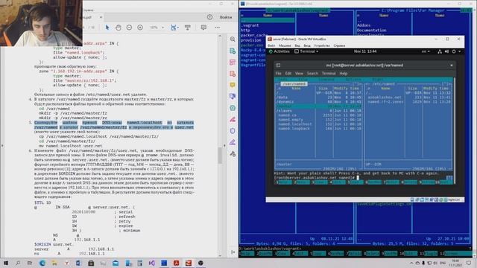This screenshot has width=477, height=268.
Task: Click the Protect shield sidebar icon
Action: 233,131
